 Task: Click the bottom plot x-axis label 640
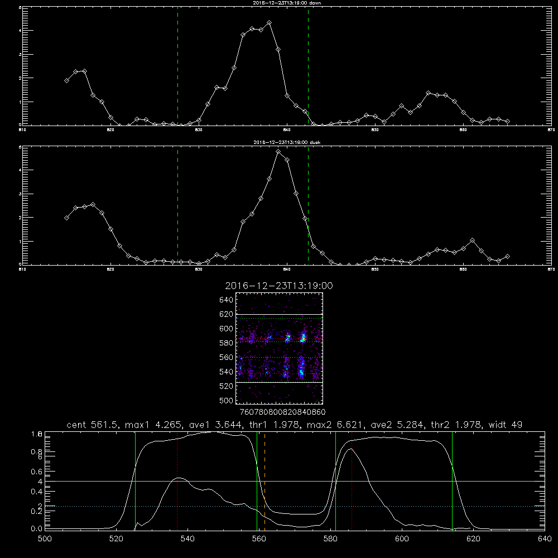pyautogui.click(x=545, y=538)
